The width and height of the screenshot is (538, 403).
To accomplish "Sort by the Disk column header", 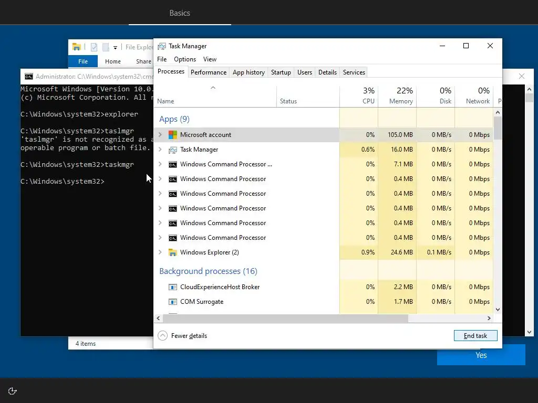I will tap(436, 96).
